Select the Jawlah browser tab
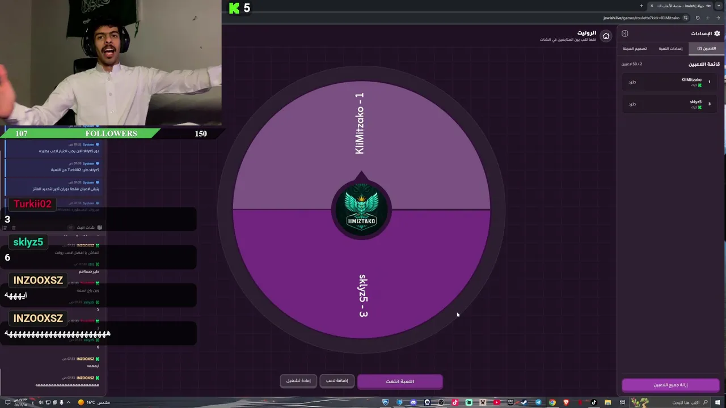This screenshot has width=726, height=408. point(681,6)
